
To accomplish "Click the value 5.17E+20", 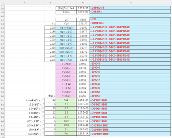I will click(83, 108).
